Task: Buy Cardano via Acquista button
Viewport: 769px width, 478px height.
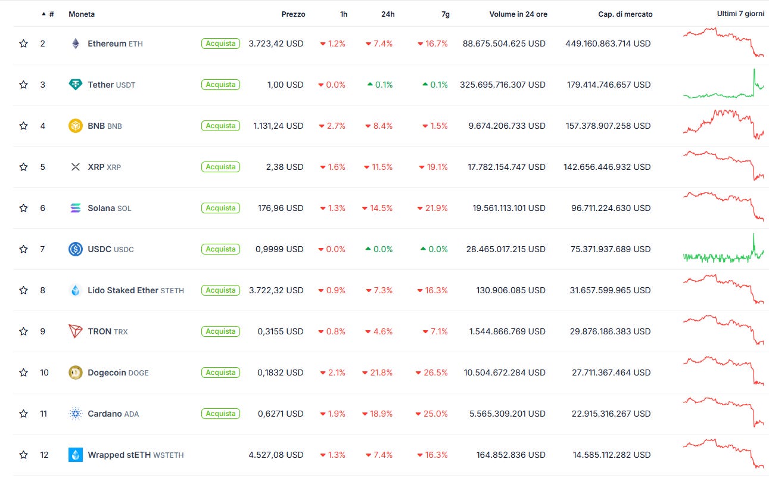Action: click(x=221, y=414)
